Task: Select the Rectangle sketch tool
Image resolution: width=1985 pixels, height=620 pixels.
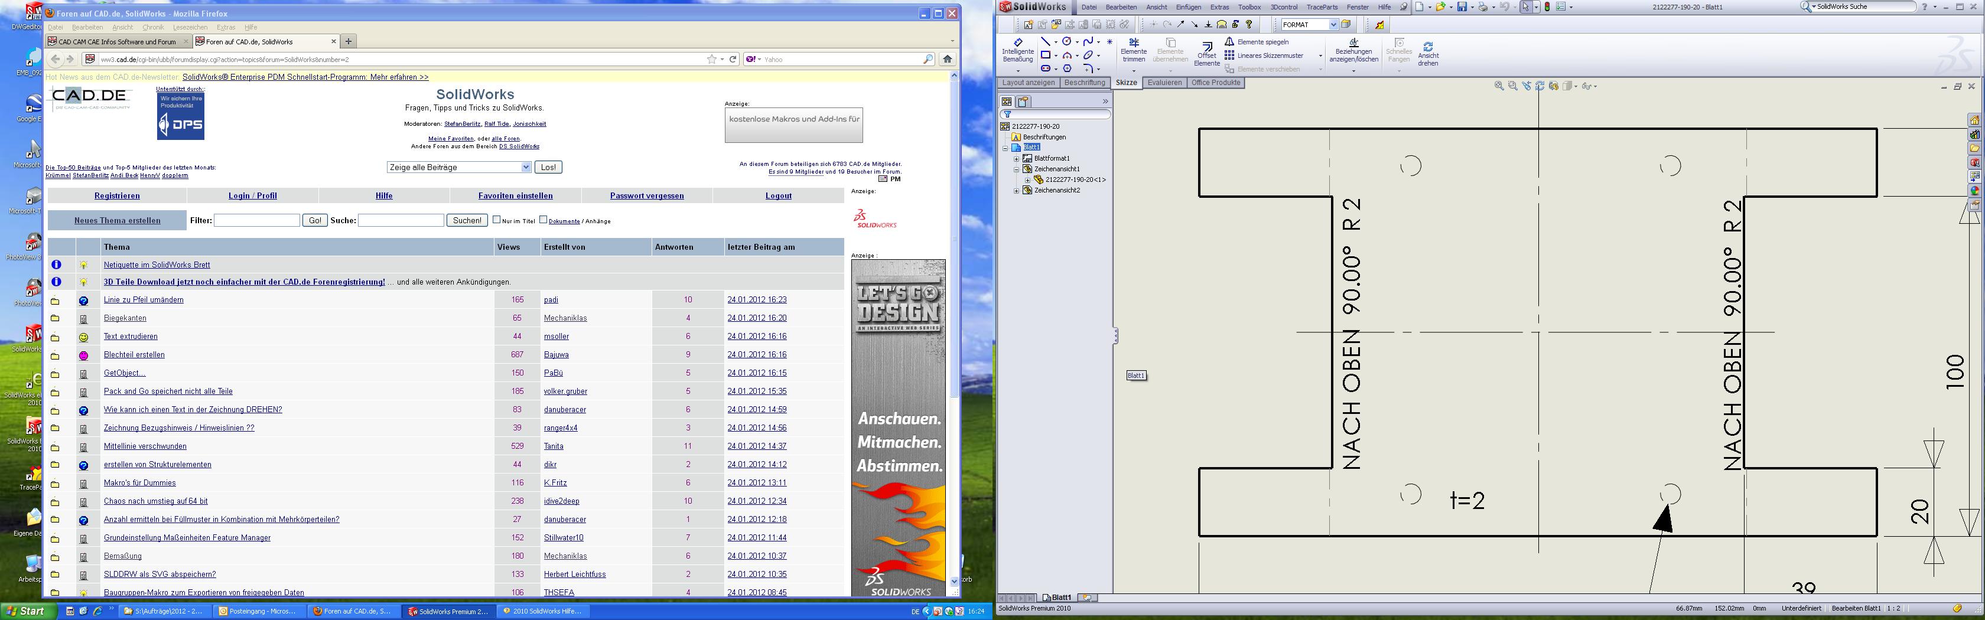Action: pyautogui.click(x=1045, y=56)
